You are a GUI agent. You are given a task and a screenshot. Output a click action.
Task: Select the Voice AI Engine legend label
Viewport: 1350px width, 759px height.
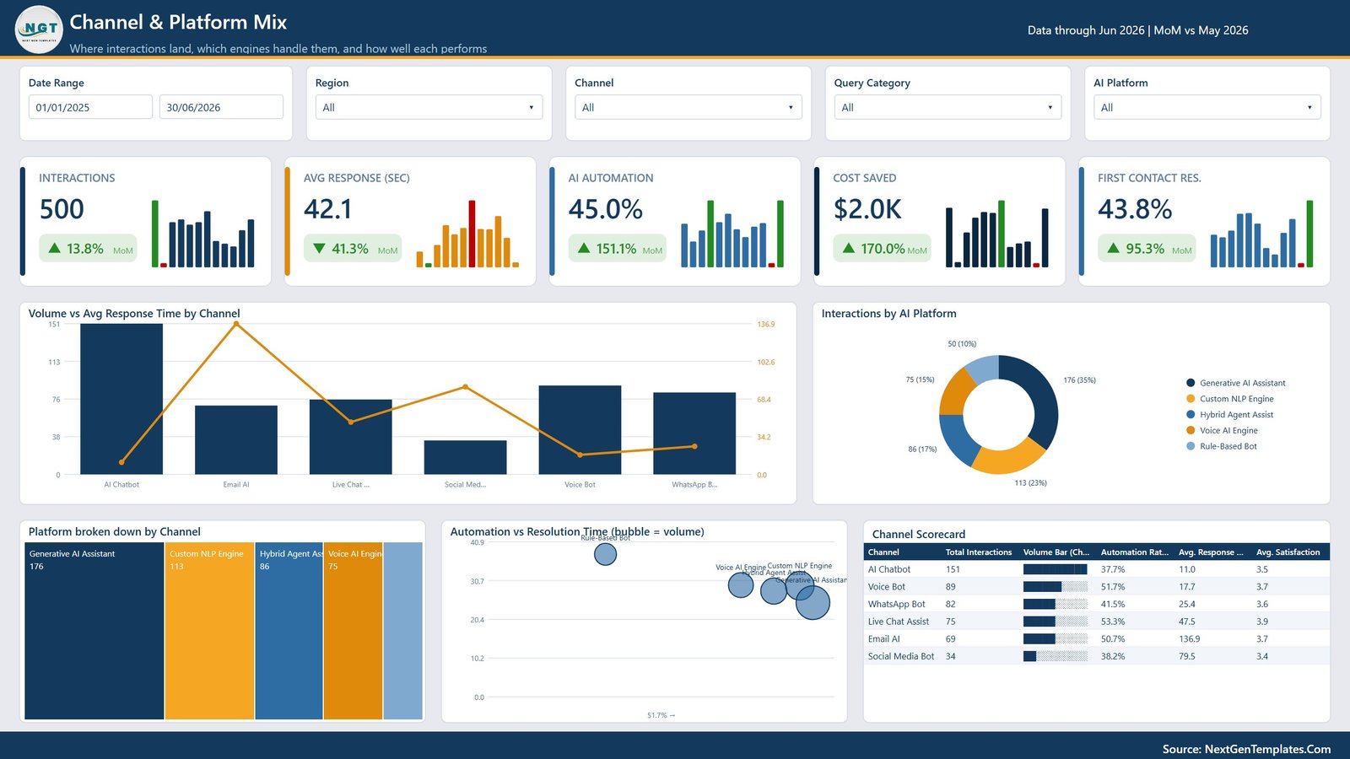(1228, 430)
